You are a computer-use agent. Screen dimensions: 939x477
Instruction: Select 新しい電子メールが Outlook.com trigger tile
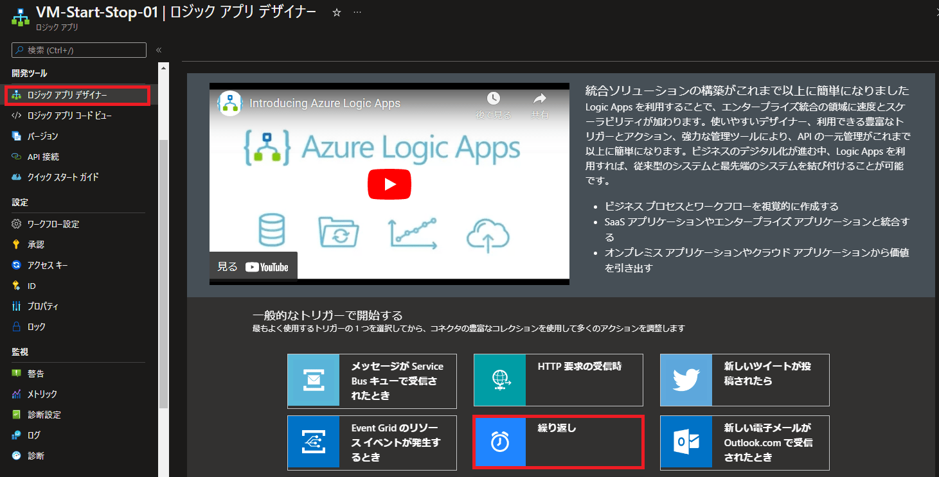click(745, 442)
